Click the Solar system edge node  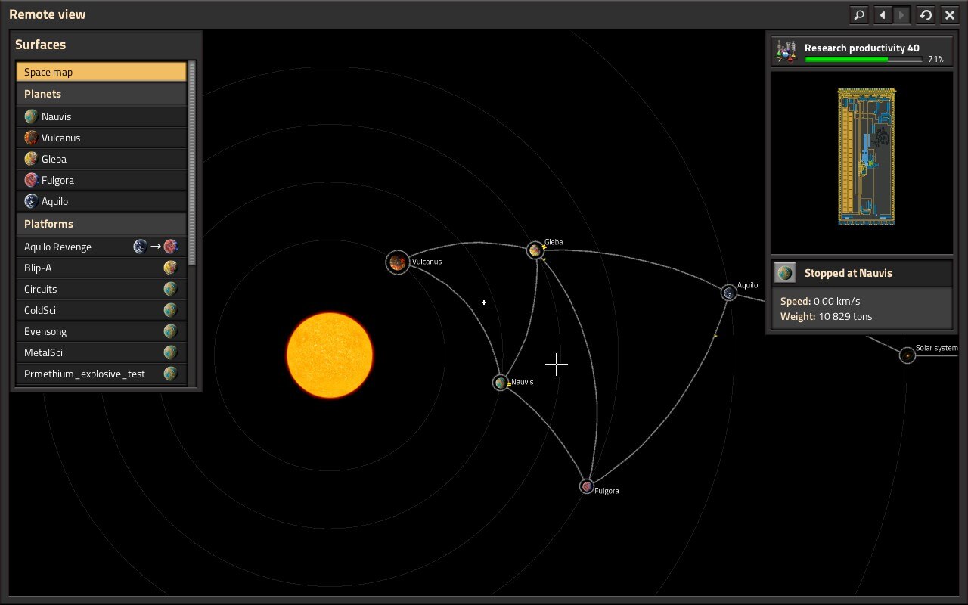pyautogui.click(x=907, y=355)
